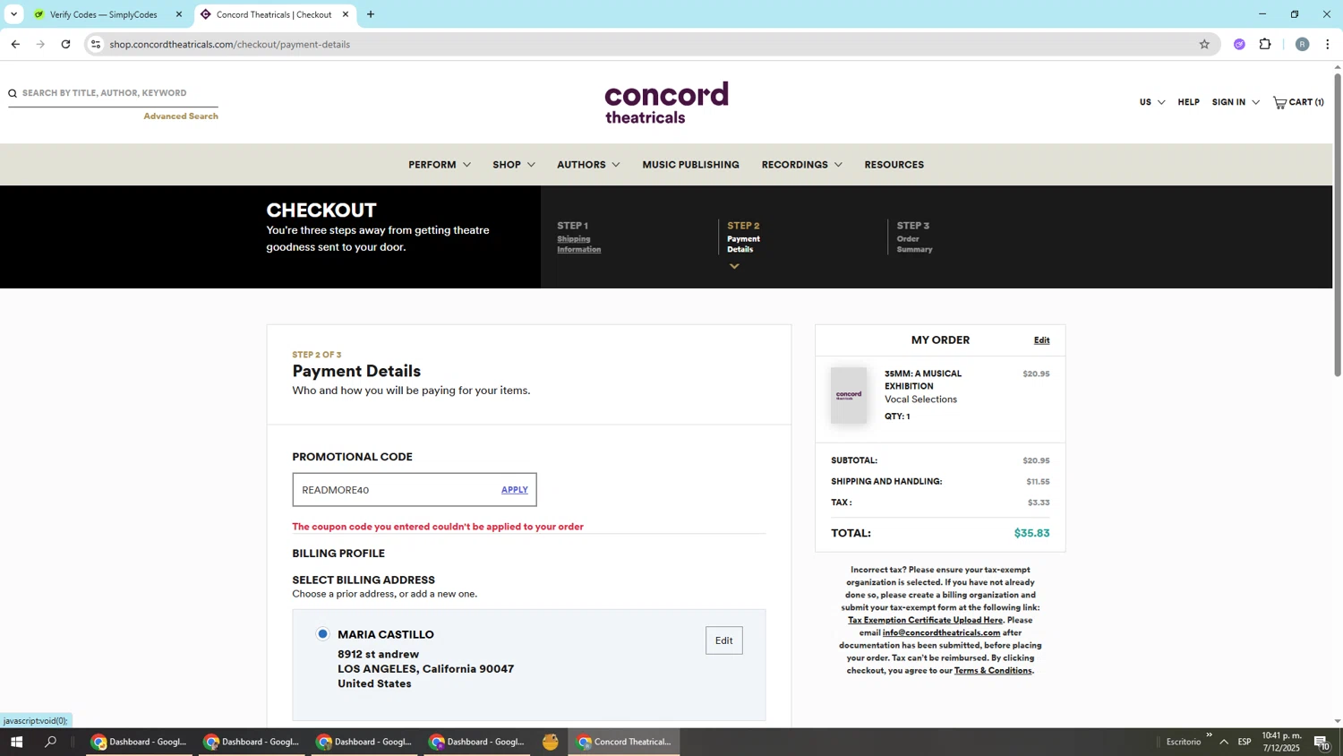Click the Concord Theatricals logo
Screen dimensions: 1343x756
666,102
